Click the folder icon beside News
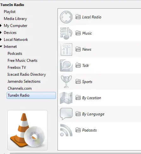This screenshot has height=154, width=141. 78,49
